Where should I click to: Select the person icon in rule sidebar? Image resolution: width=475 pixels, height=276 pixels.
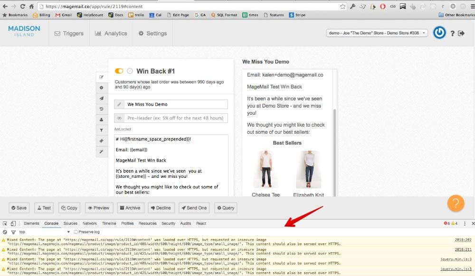pyautogui.click(x=101, y=120)
